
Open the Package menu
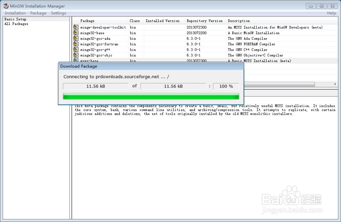point(38,13)
